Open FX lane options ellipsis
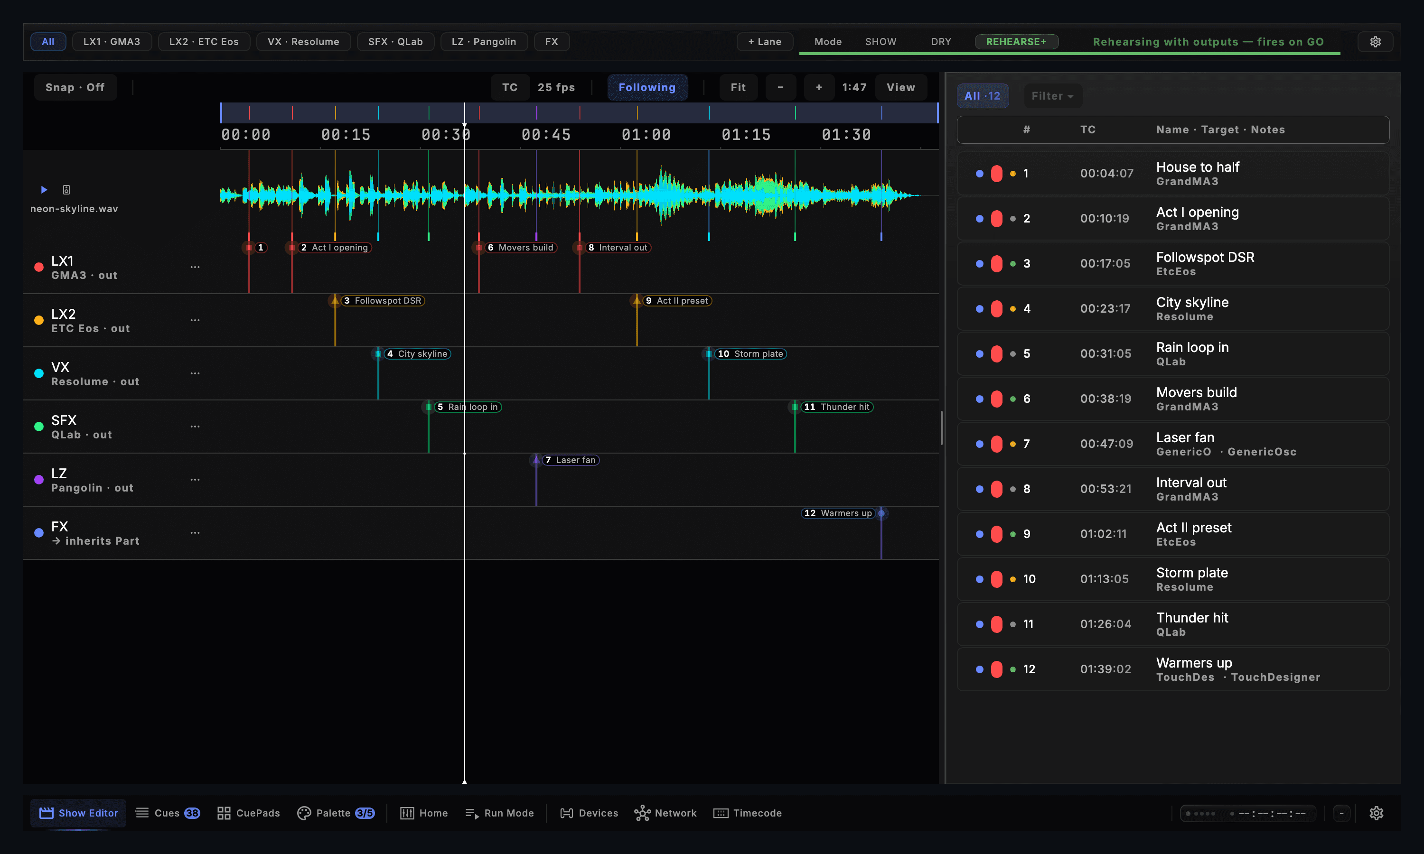Screen dimensions: 1424x854 point(195,533)
